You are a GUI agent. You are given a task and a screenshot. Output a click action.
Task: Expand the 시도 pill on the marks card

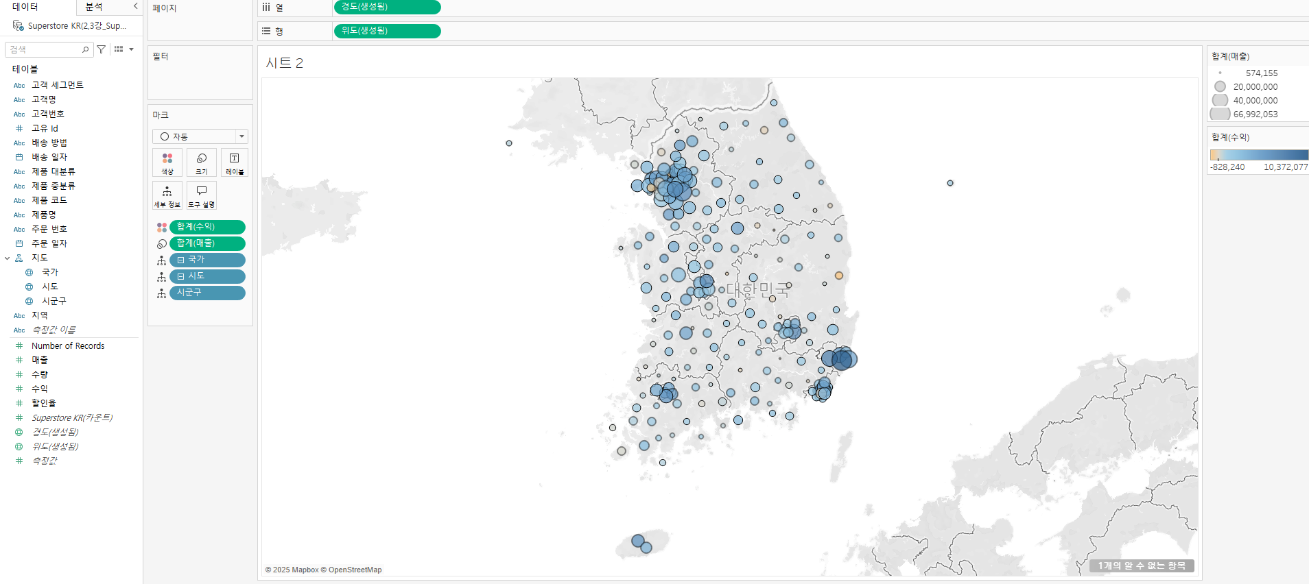pyautogui.click(x=180, y=276)
